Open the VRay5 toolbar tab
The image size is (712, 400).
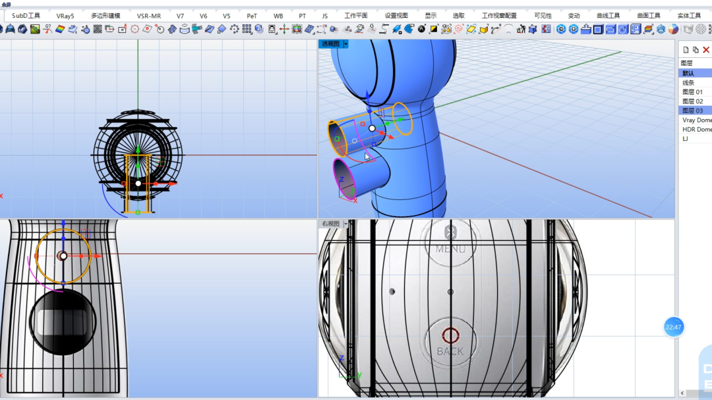pyautogui.click(x=65, y=15)
